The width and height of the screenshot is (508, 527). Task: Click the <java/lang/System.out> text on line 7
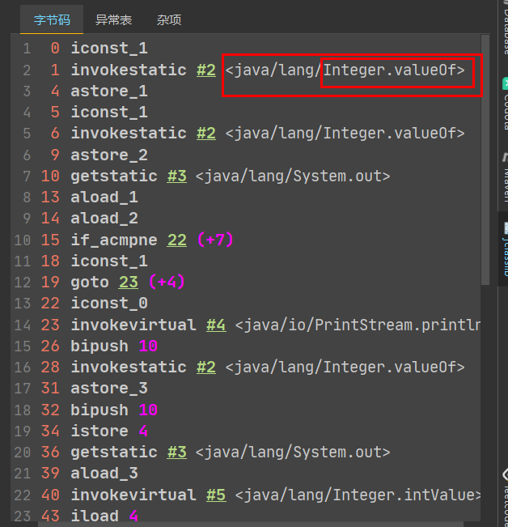pos(293,176)
